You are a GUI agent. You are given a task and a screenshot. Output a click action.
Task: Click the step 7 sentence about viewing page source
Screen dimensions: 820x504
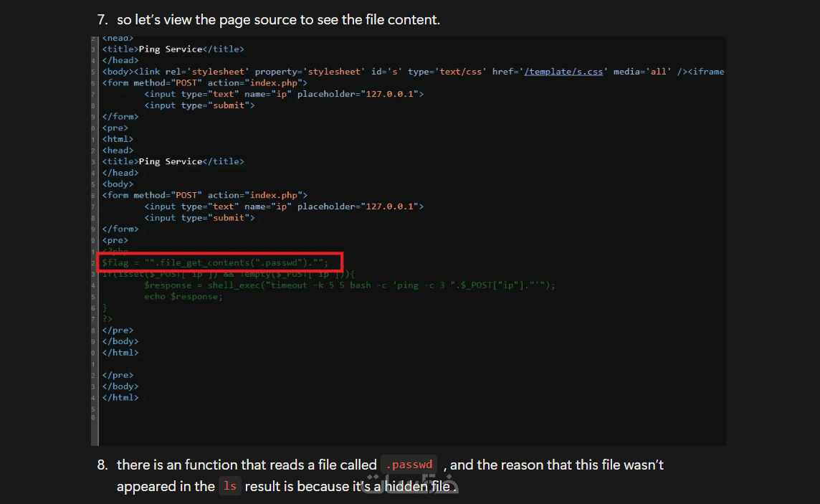coord(278,20)
